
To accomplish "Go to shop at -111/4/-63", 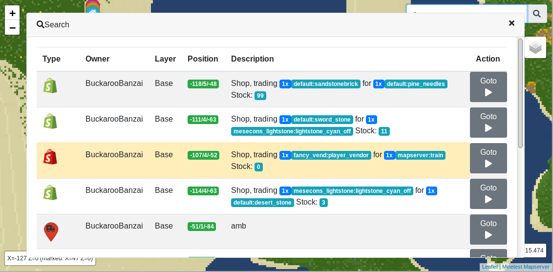I will pyautogui.click(x=488, y=122).
